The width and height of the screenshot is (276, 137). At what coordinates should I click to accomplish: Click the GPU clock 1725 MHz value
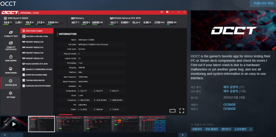coord(159,23)
